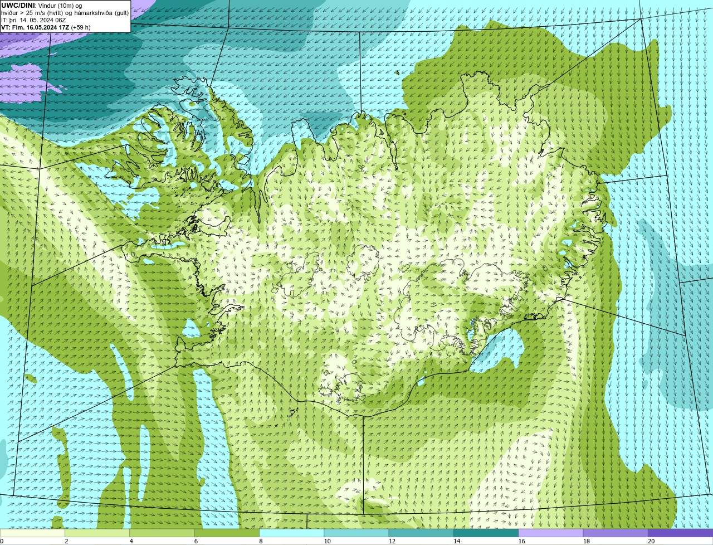Click the legend scale label "8"

pyautogui.click(x=261, y=541)
